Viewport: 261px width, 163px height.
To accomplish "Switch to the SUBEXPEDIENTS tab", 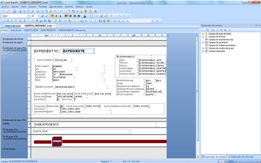I will coord(48,30).
